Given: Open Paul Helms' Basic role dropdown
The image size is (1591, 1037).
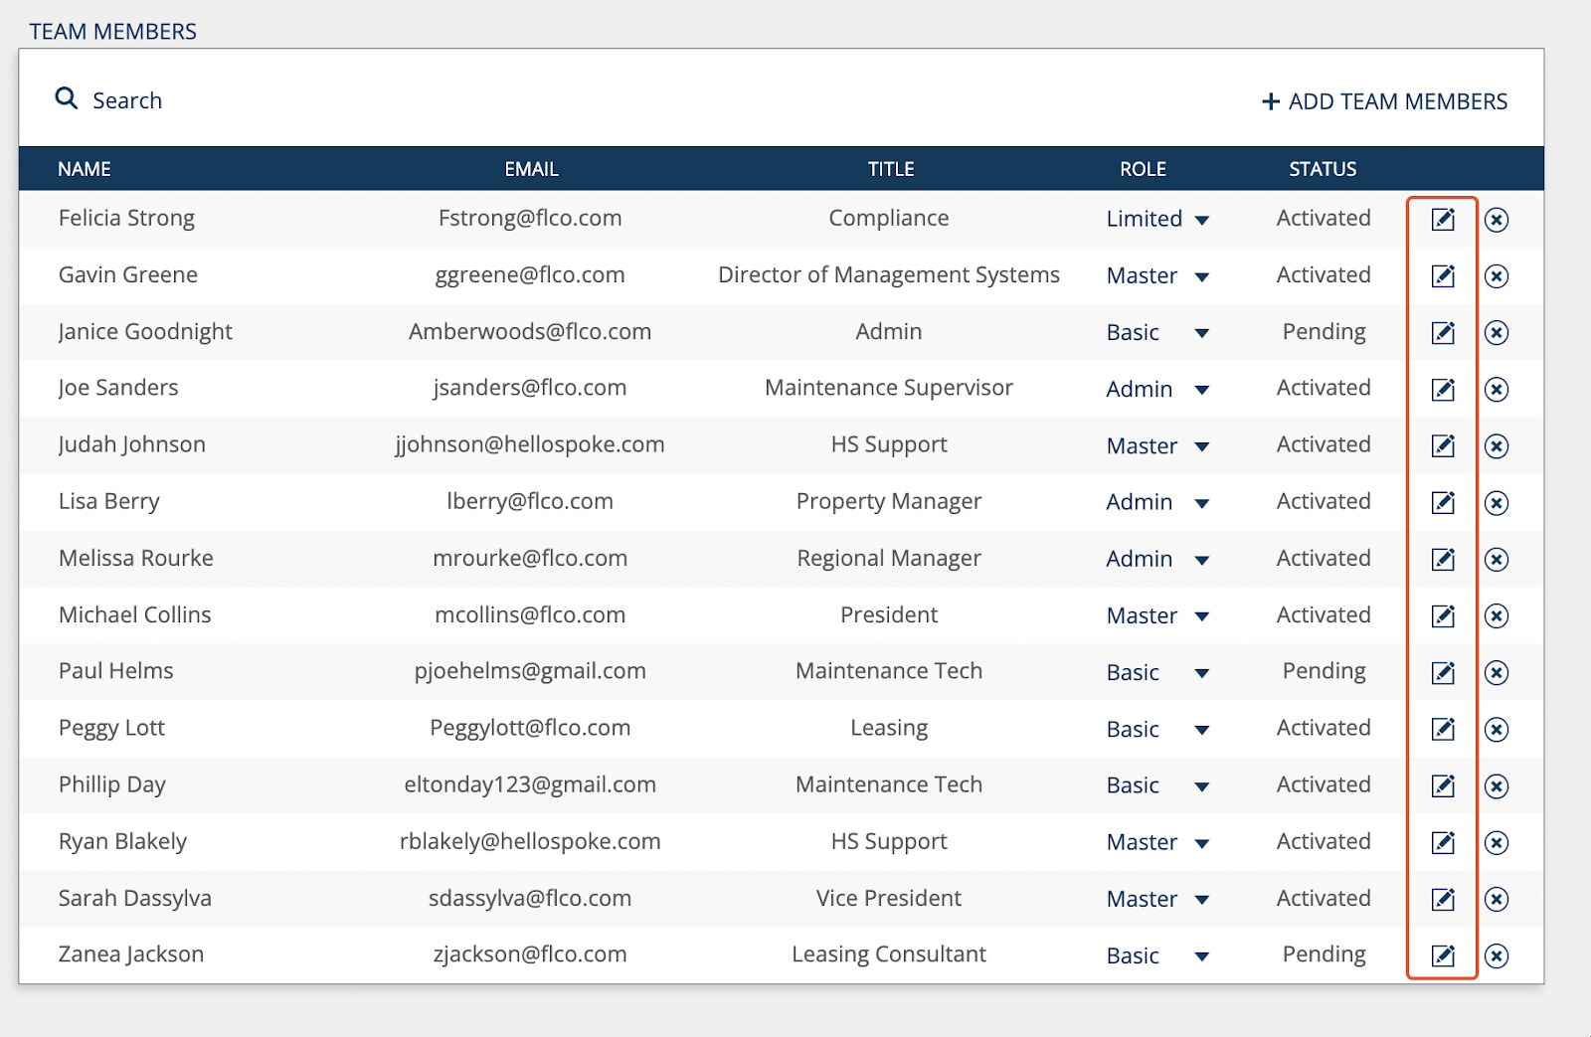Looking at the screenshot, I should click(1157, 672).
